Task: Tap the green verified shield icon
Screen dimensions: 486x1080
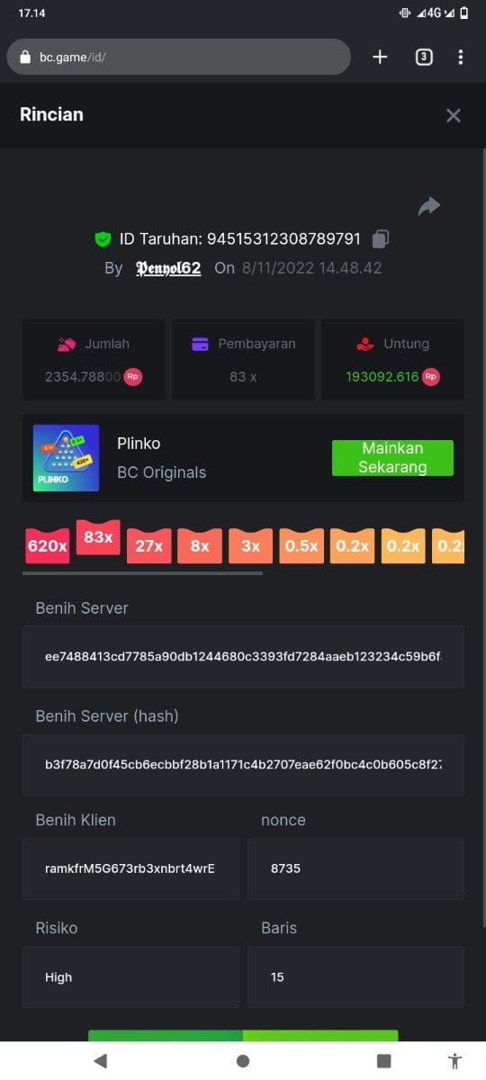Action: pos(103,239)
